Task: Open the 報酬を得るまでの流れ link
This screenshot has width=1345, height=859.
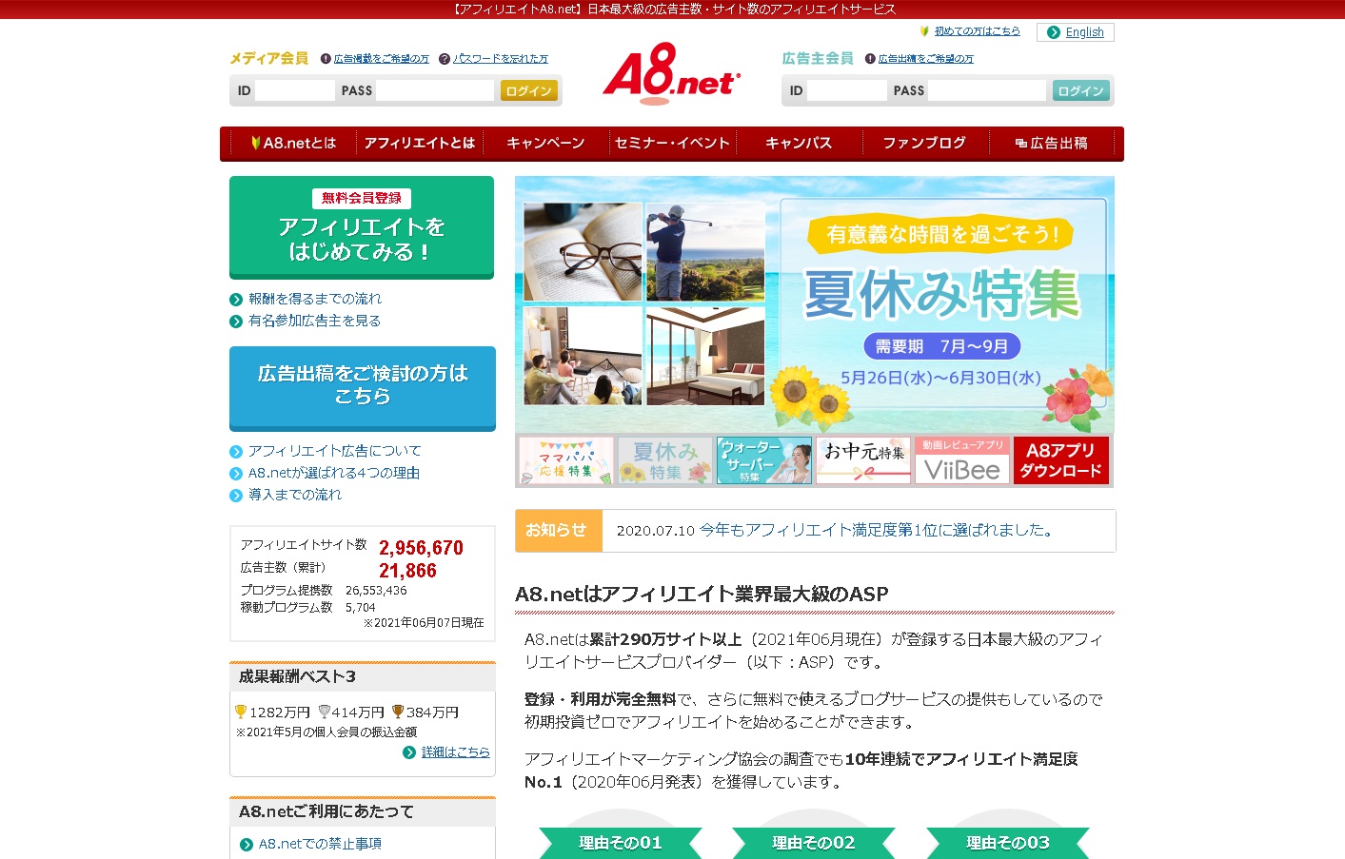Action: coord(315,299)
